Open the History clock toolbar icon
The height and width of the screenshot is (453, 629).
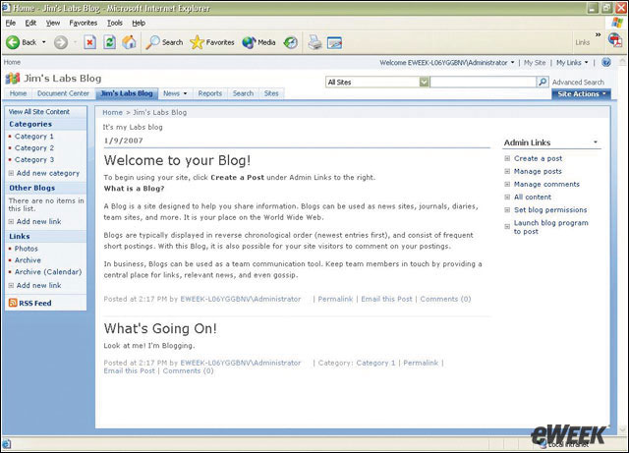[x=291, y=42]
